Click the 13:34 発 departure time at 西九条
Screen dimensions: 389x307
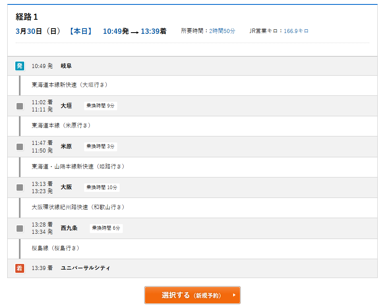point(42,232)
